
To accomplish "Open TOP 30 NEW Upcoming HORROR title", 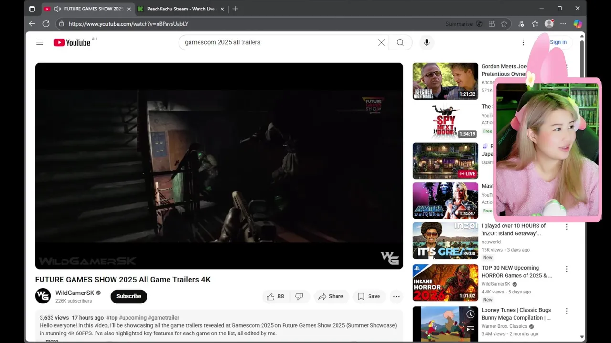I will (516, 272).
